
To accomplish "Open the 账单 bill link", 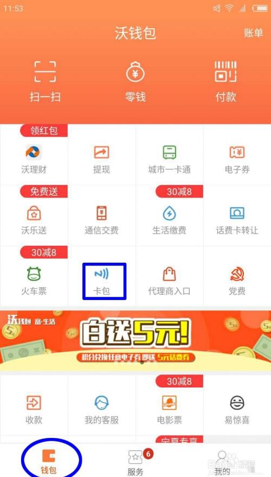I will tap(253, 33).
